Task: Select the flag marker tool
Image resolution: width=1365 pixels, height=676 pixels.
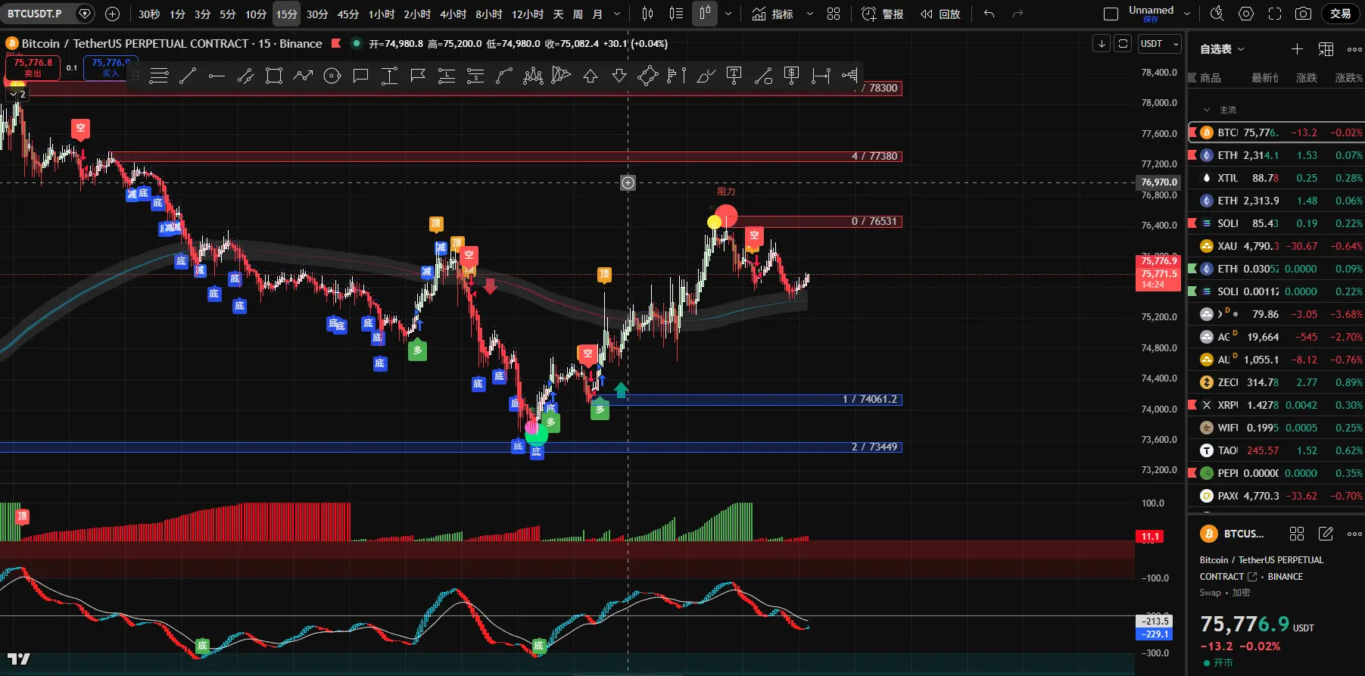Action: [418, 76]
